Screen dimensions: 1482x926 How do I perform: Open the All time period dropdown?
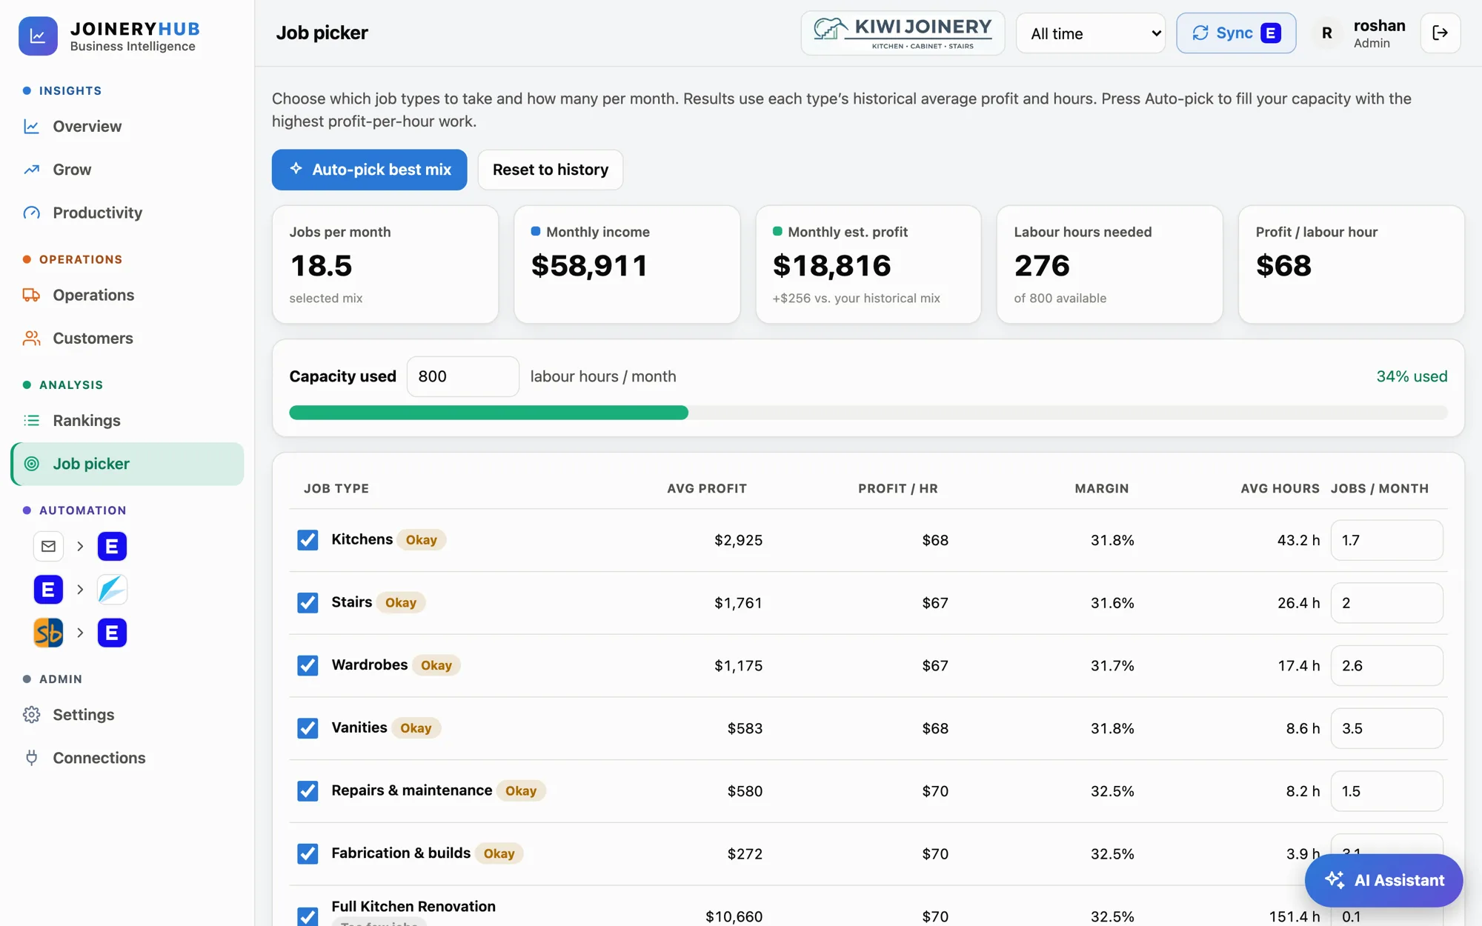click(1090, 33)
